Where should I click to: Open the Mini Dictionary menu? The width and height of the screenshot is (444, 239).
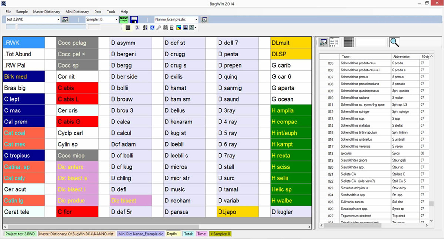coord(77,12)
